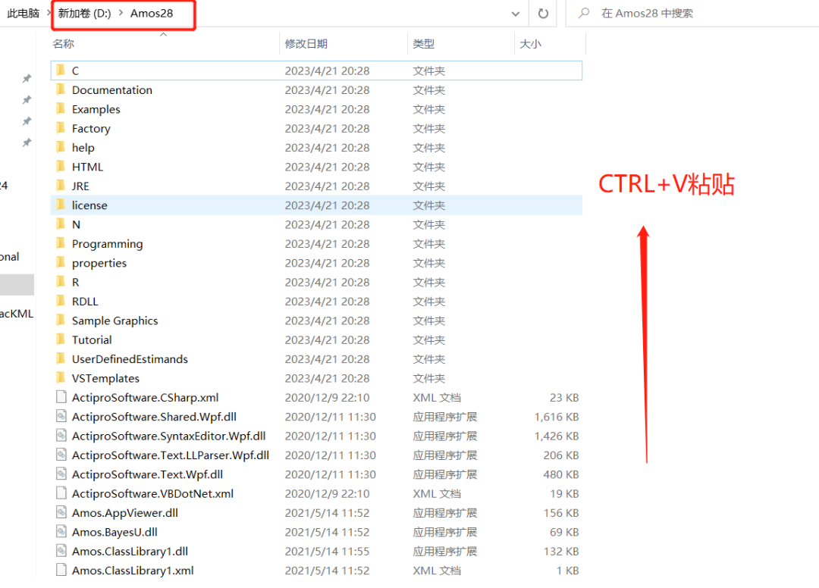This screenshot has height=588, width=819.
Task: Open the address bar history dropdown
Action: coord(516,14)
